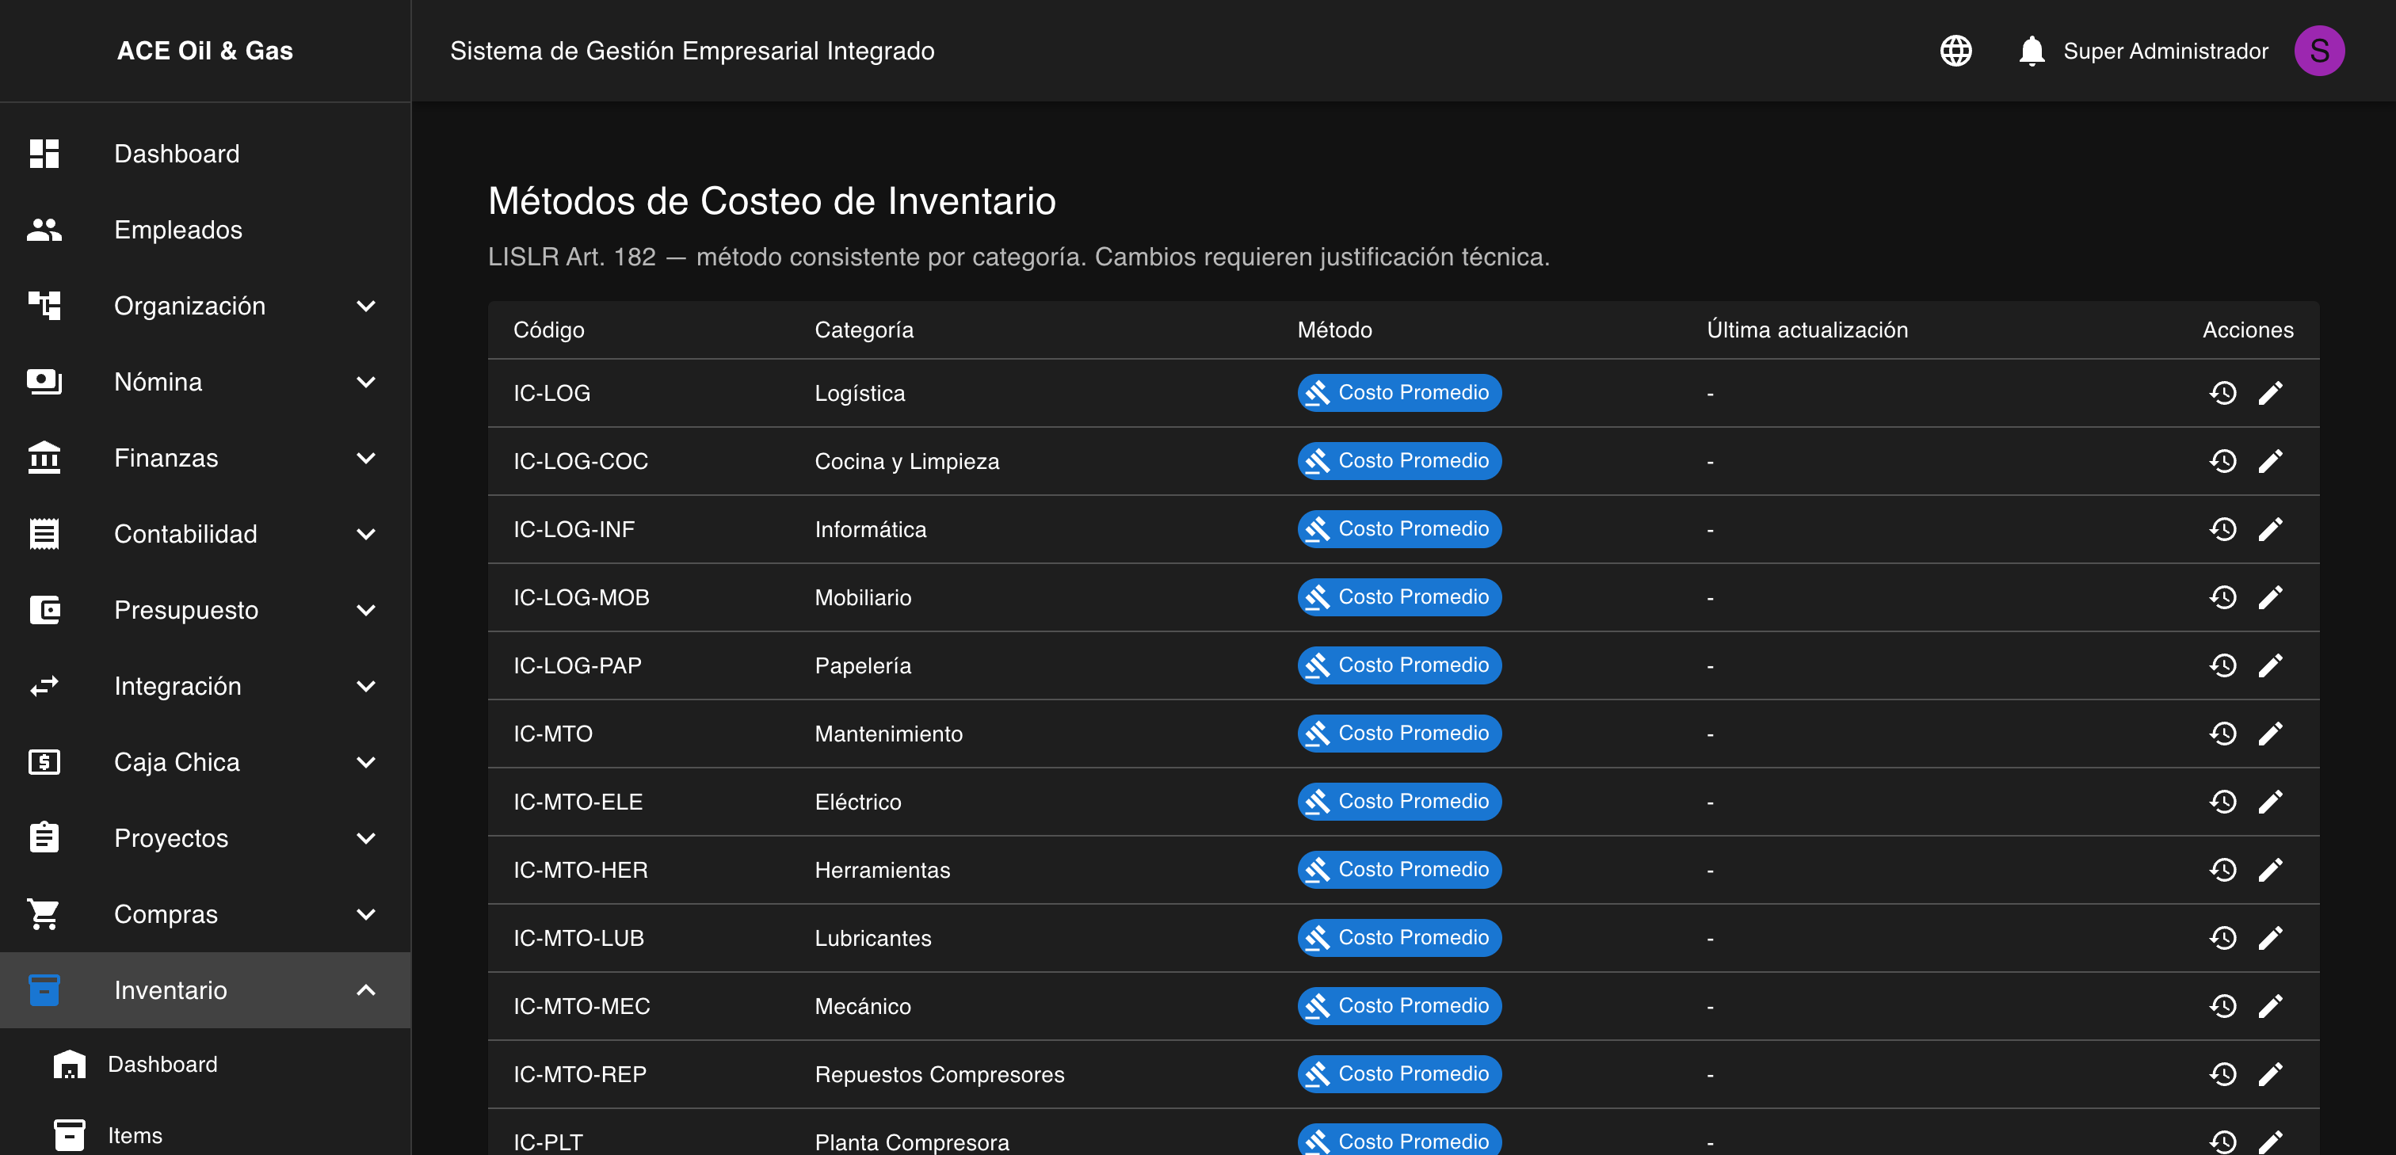View history for IC-LOG-MOB row
This screenshot has height=1155, width=2396.
(2223, 597)
